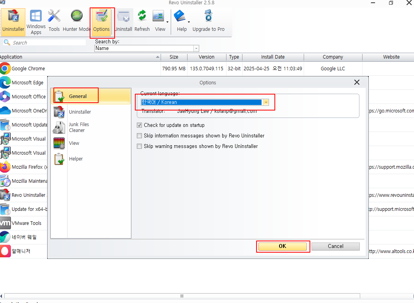This screenshot has height=303, width=414.
Task: Click the horizontal scrollbar thumb
Action: tap(182, 296)
